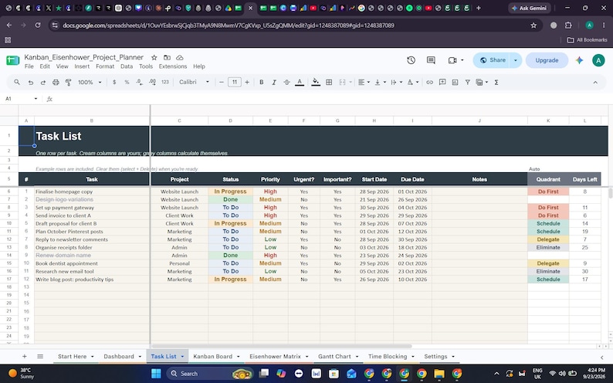Open the Name Box dropdown
613x383 pixels.
pyautogui.click(x=36, y=99)
